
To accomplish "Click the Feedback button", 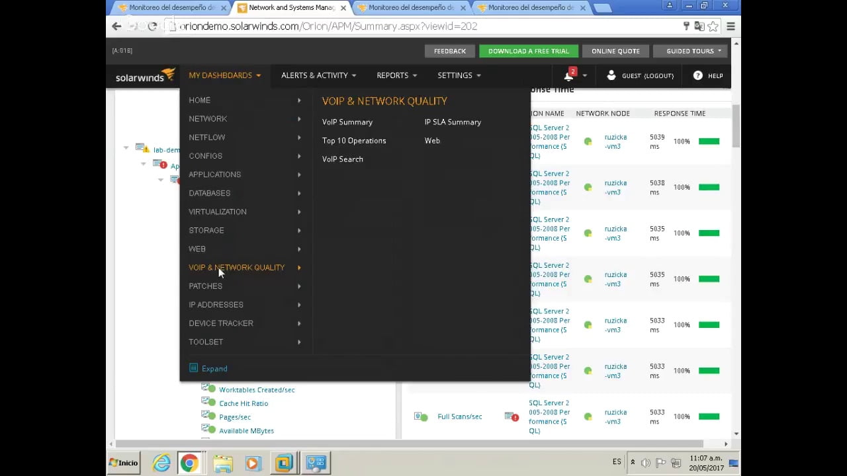I will pos(450,51).
